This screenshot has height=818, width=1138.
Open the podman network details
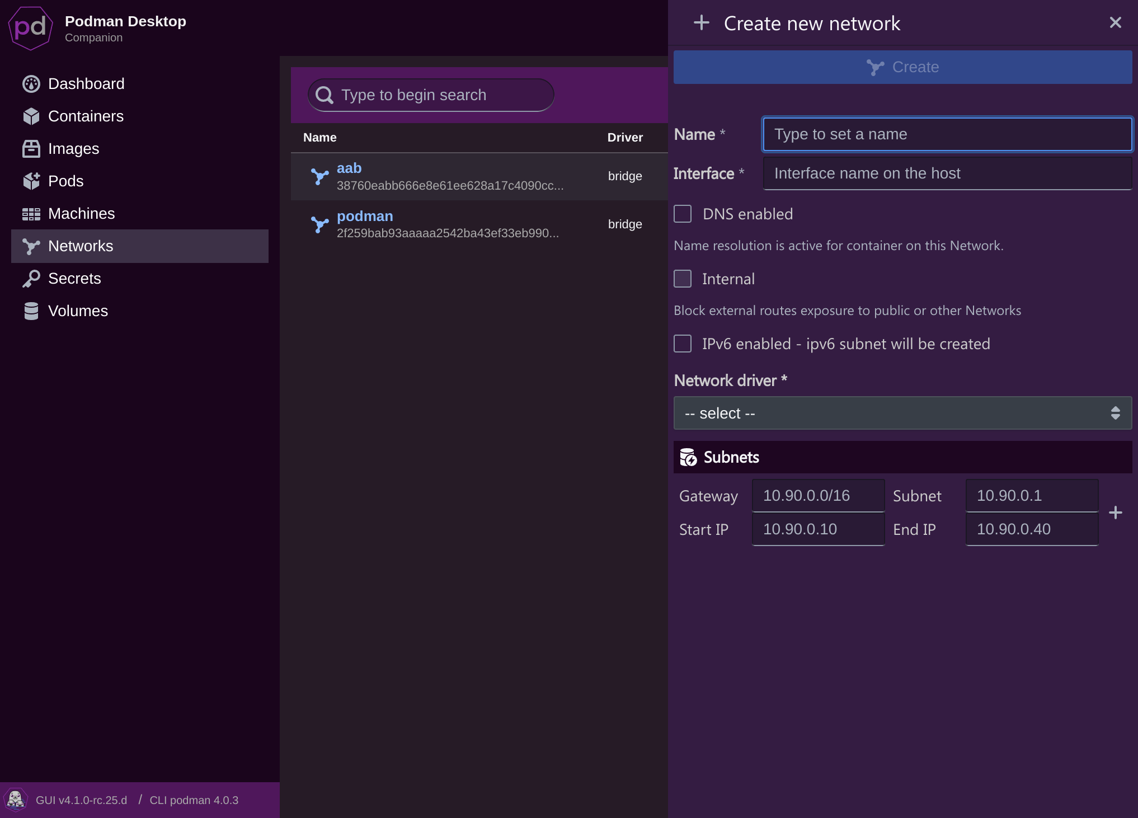(x=365, y=216)
